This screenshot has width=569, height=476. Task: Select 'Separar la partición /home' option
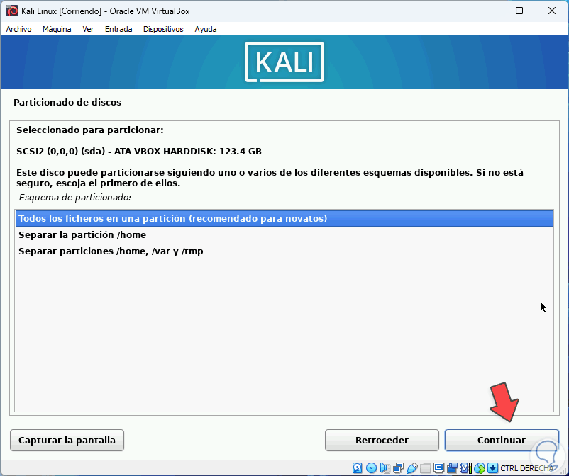pos(284,234)
